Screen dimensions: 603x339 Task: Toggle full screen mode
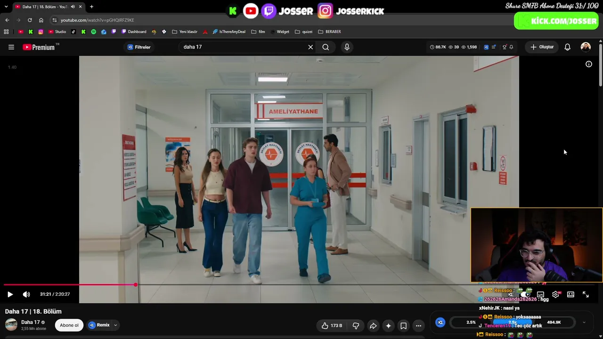[586, 294]
